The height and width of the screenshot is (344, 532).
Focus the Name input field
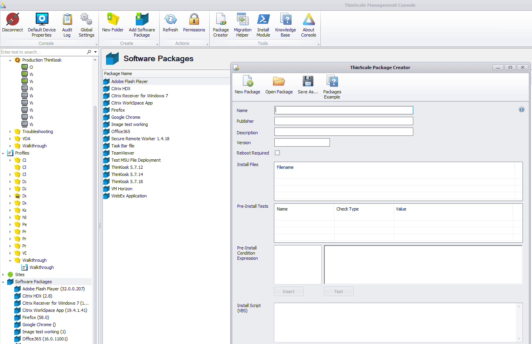(344, 110)
